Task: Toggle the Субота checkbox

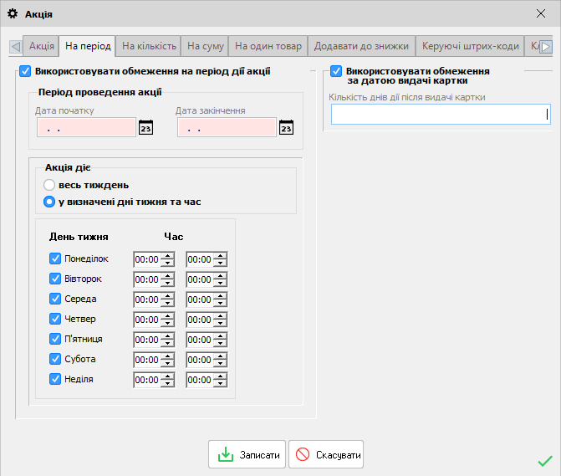Action: (56, 359)
